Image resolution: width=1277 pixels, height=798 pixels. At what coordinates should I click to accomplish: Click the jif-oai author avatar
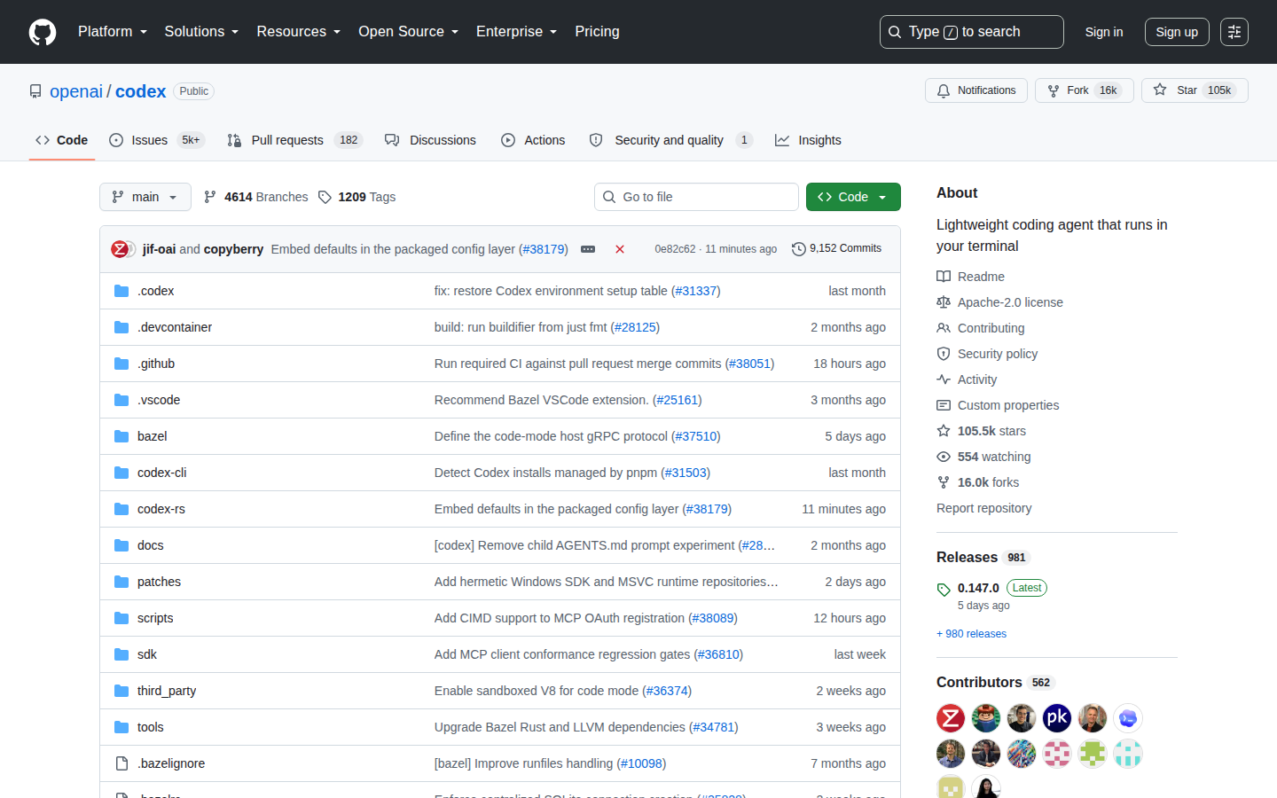point(119,249)
